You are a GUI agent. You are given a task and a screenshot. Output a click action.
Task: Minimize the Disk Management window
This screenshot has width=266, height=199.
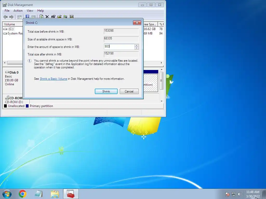pyautogui.click(x=143, y=5)
